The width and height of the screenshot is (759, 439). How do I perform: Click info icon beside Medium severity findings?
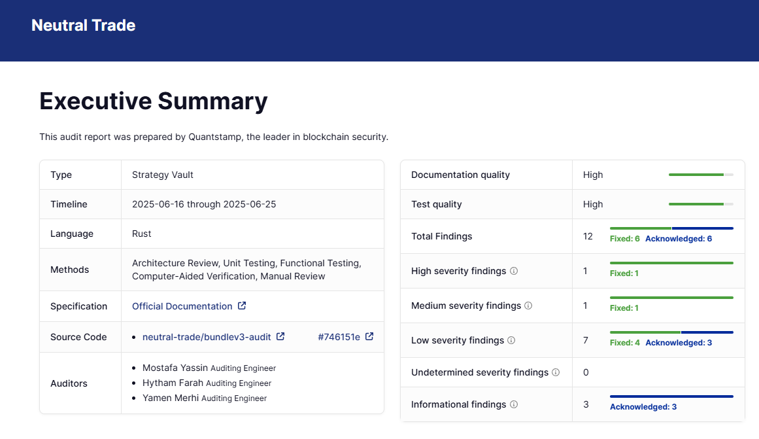(x=528, y=306)
